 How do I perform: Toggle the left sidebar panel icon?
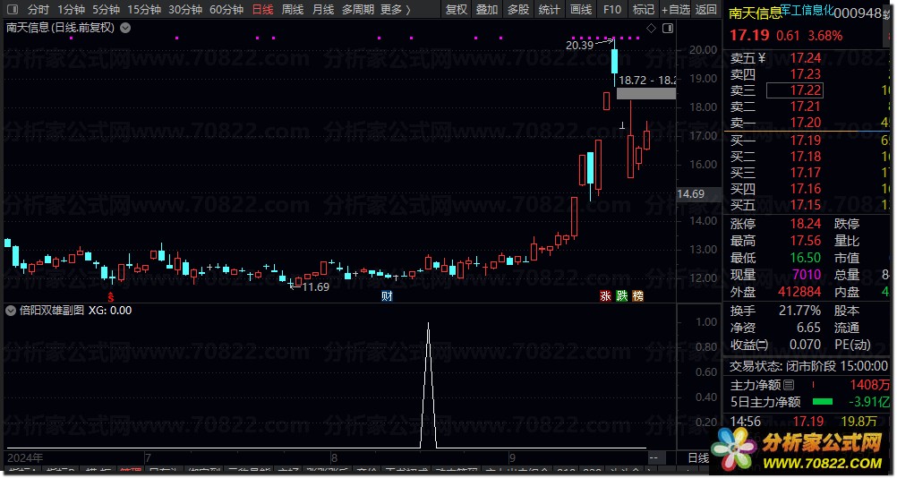(x=12, y=10)
